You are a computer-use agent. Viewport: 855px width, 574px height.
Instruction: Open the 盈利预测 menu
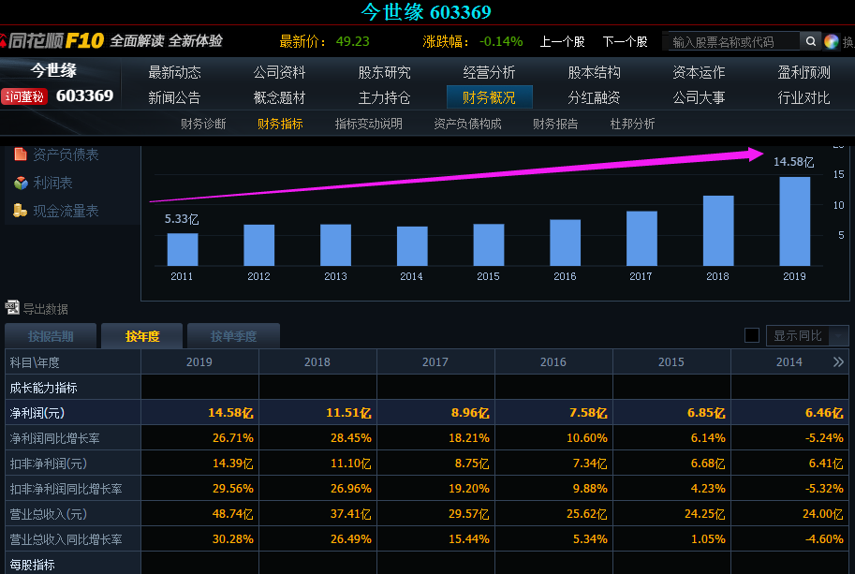803,72
